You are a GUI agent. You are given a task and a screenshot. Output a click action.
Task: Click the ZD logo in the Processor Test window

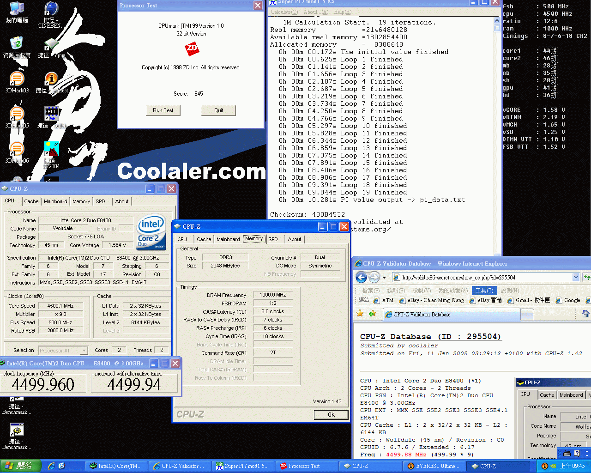192,48
